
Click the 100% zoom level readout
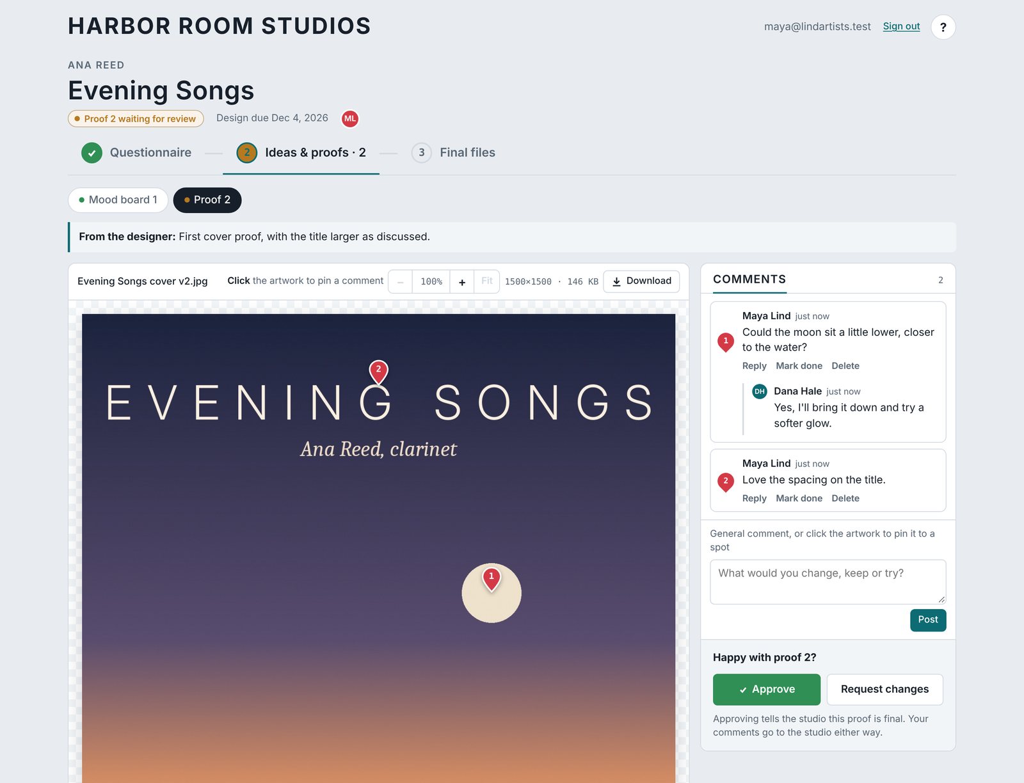pos(431,281)
